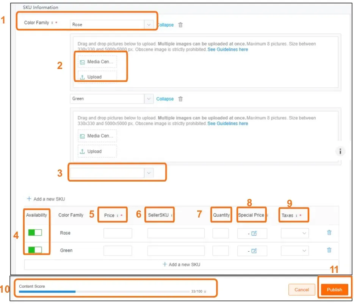Click the Rose label in SKU table
354x304 pixels.
click(65, 233)
